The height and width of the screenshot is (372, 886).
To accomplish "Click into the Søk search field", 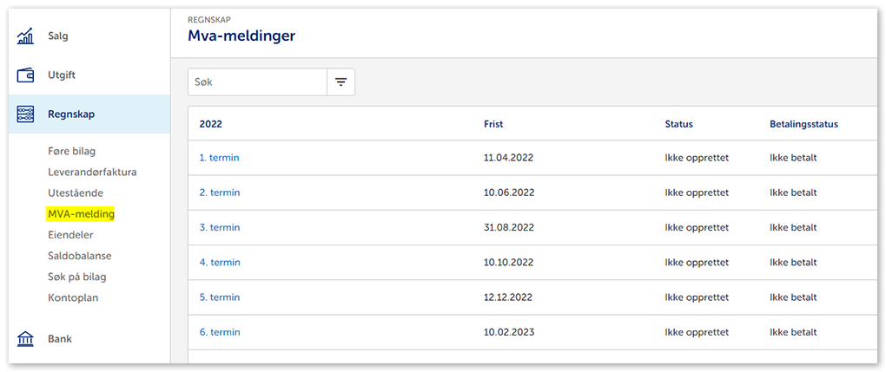I will click(257, 82).
